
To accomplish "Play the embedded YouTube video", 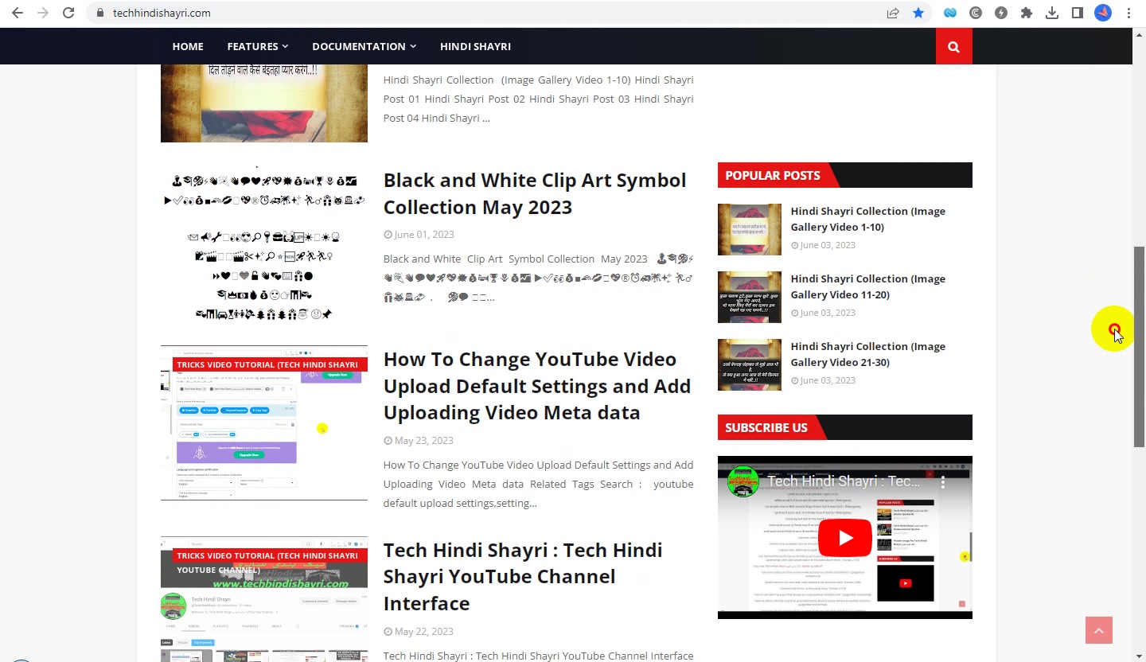I will click(x=845, y=538).
